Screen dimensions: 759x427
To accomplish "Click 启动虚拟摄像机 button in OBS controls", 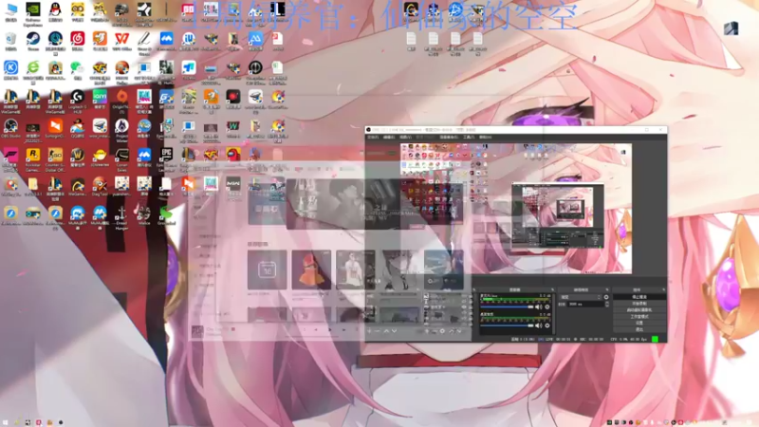I will (x=639, y=310).
